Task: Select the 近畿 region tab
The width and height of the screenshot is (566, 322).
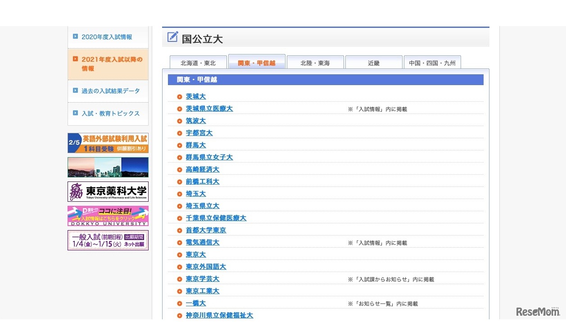Action: [x=374, y=63]
